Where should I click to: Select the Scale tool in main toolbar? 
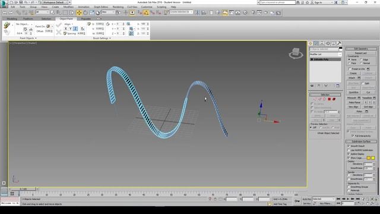pos(92,12)
